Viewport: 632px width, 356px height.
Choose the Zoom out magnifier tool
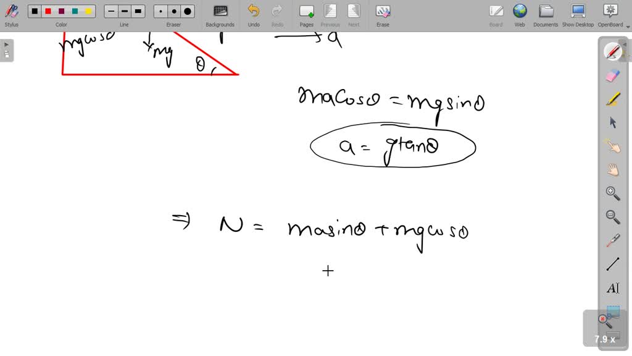pyautogui.click(x=612, y=216)
